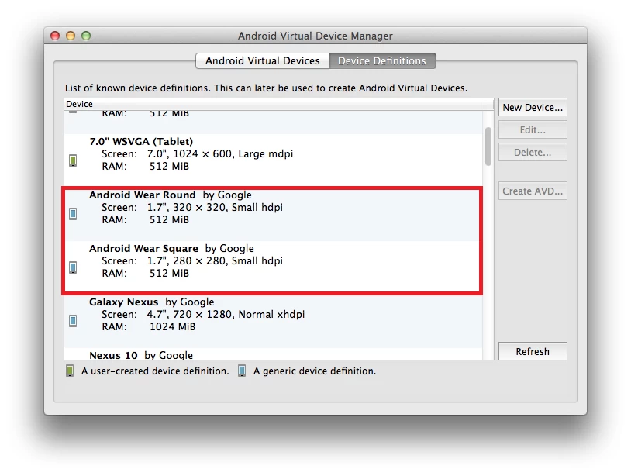Click the RAM 1024 MiB line
This screenshot has height=476, width=631.
click(x=149, y=327)
